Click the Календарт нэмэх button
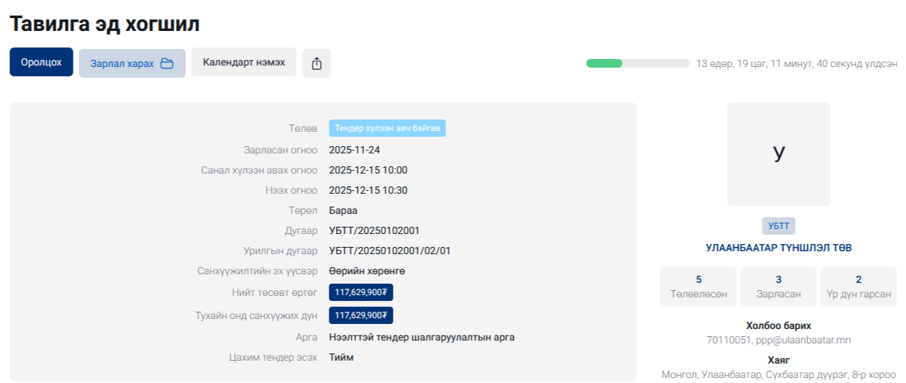Image resolution: width=906 pixels, height=383 pixels. 244,63
